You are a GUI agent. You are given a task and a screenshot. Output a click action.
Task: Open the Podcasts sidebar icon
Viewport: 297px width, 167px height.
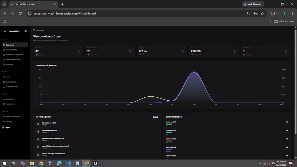(x=4, y=64)
